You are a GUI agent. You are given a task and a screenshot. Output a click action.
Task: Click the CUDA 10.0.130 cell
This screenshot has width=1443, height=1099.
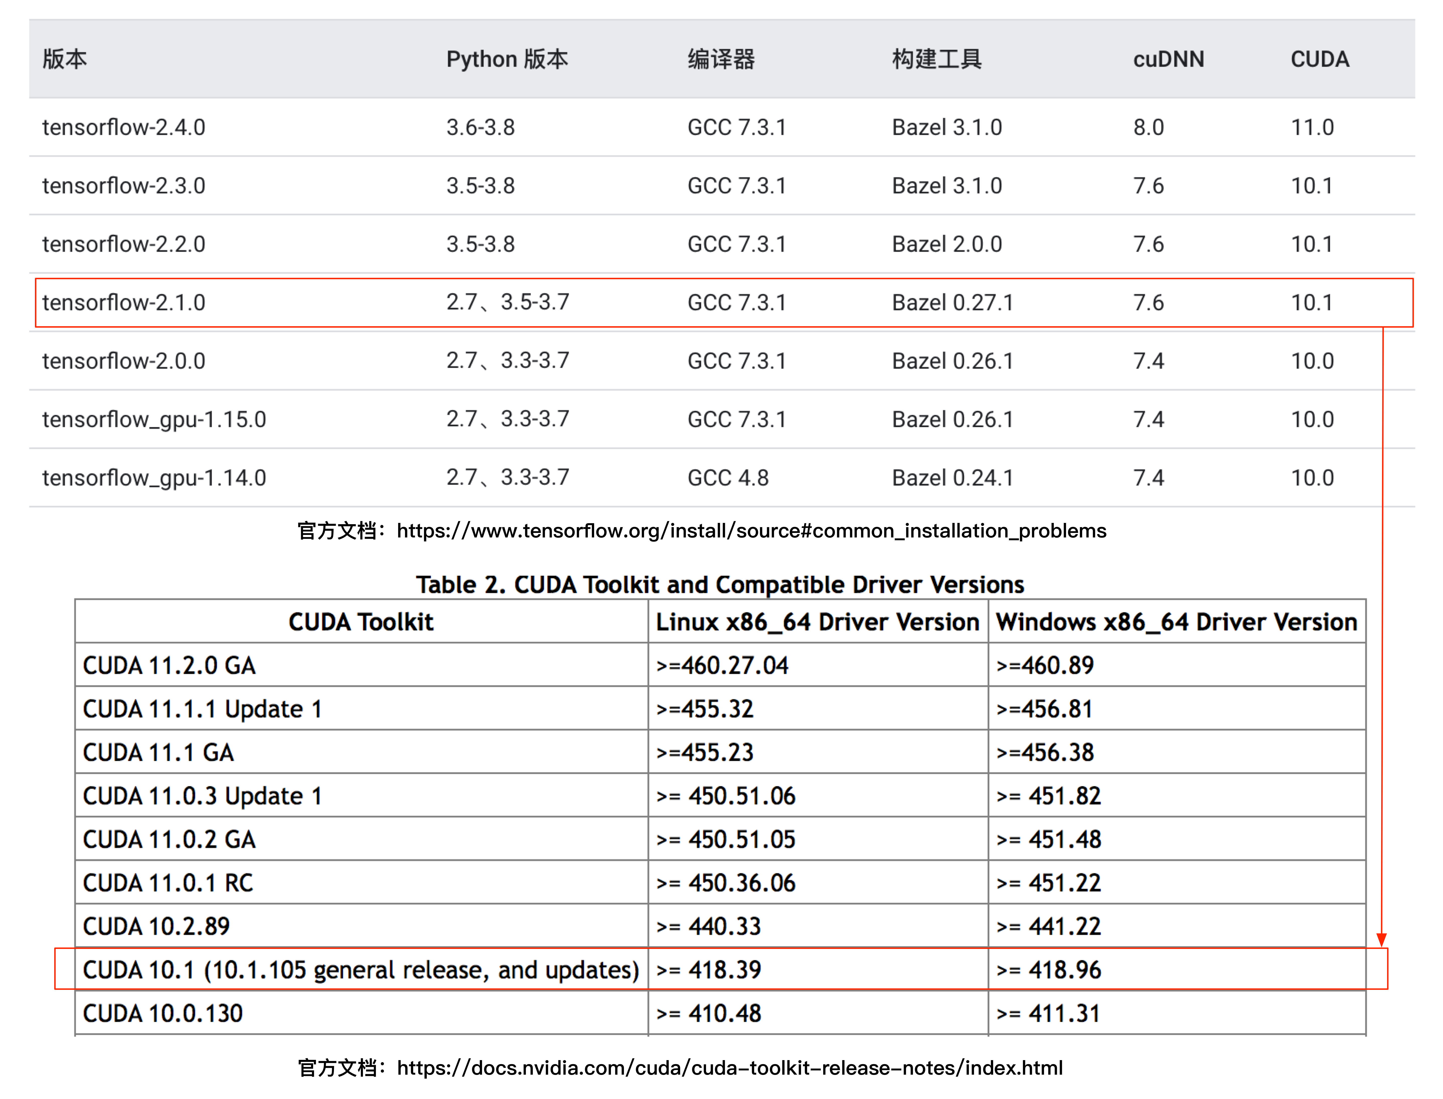(162, 1013)
